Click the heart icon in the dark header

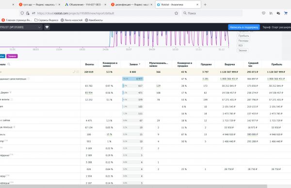tap(47, 27)
